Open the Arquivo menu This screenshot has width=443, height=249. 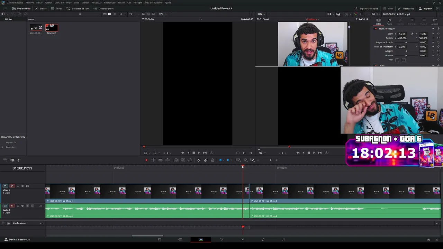click(30, 2)
